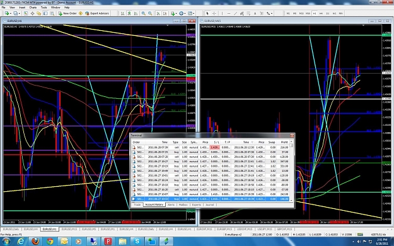Switch timeframe to H4
Screen dimensions: 394x246
click(321, 13)
